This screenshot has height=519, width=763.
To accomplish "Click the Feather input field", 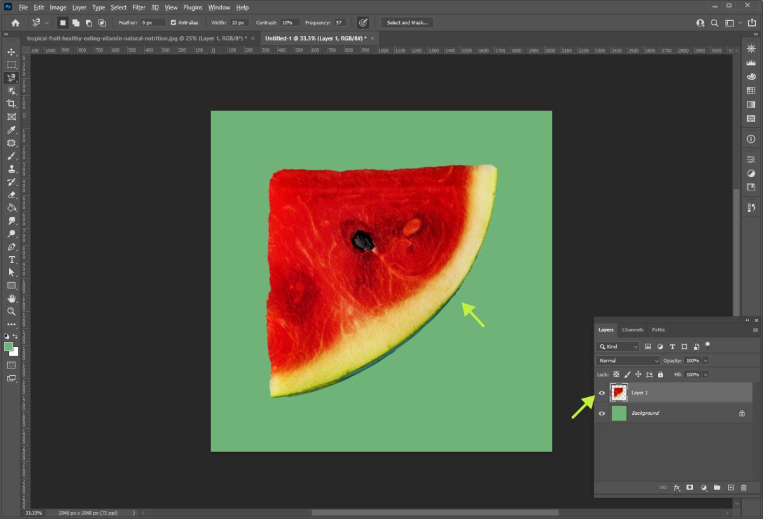I will click(x=153, y=22).
